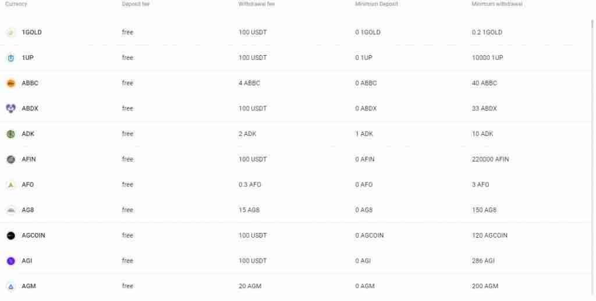
Task: Select the black AGCOIN icon
Action: click(x=11, y=235)
